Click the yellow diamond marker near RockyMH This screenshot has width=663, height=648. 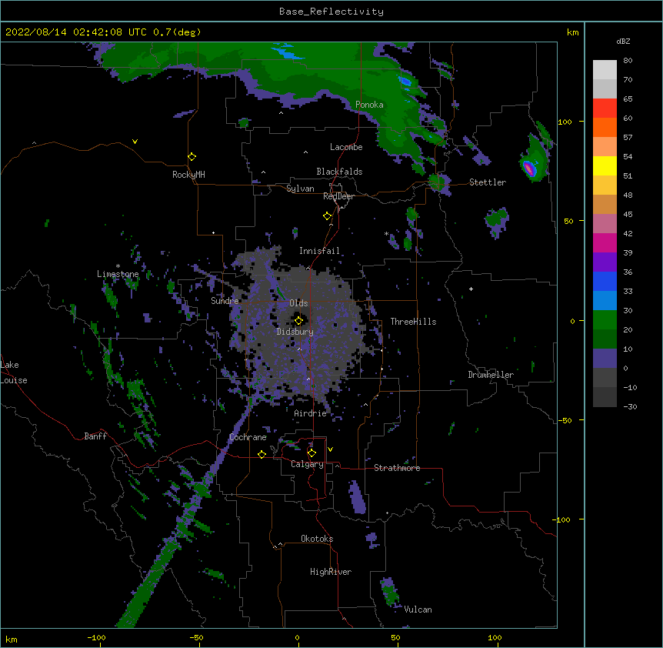(192, 157)
